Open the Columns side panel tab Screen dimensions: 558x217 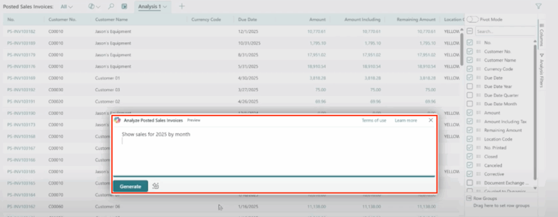pos(541,33)
